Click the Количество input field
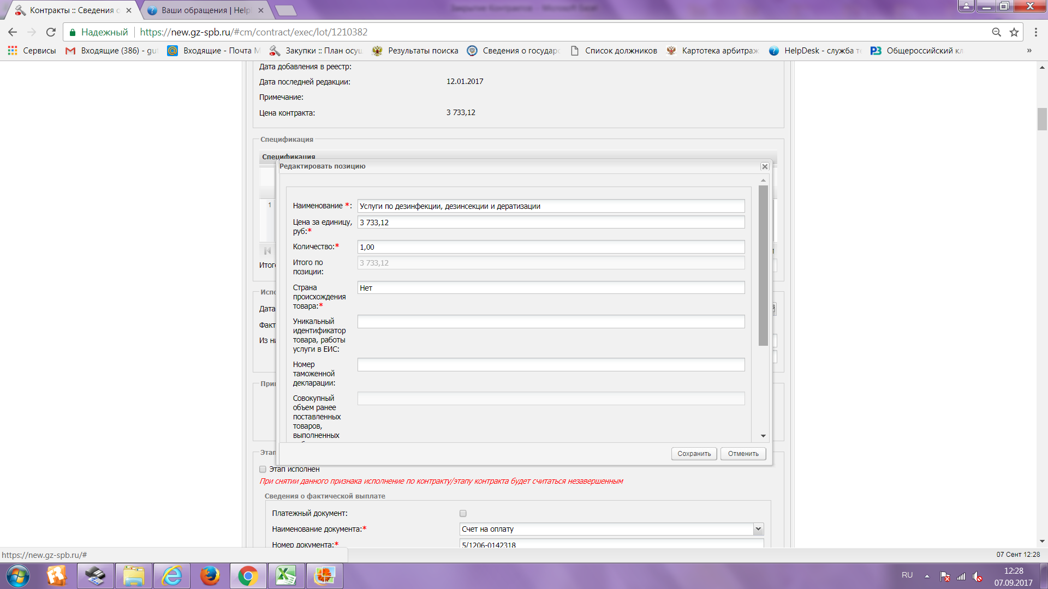The height and width of the screenshot is (589, 1048). (550, 247)
